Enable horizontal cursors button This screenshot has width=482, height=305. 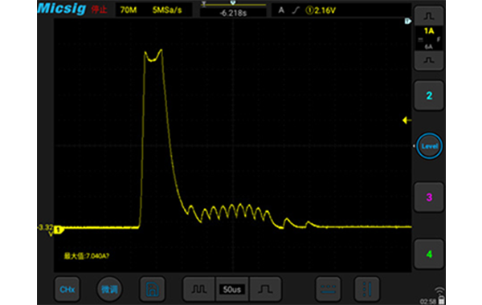[328, 289]
